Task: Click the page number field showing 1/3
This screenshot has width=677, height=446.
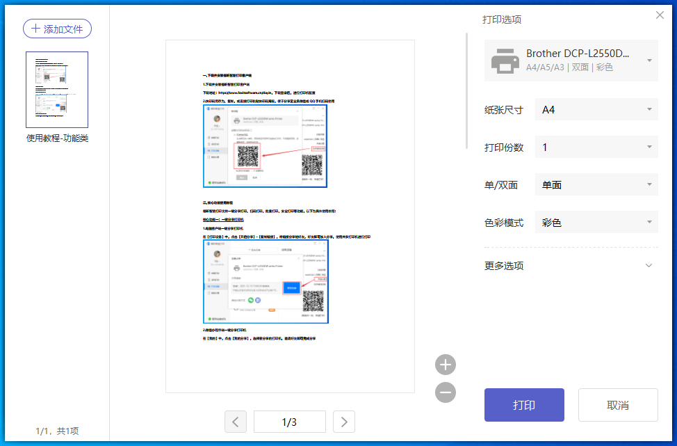Action: pos(290,422)
